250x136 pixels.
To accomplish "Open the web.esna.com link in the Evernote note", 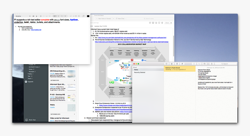I will (x=132, y=42).
